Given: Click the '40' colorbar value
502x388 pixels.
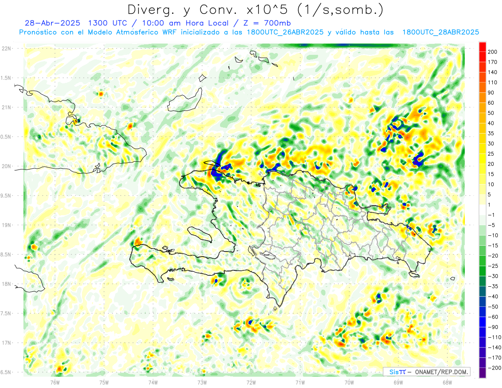Looking at the screenshot, I should 491,123.
